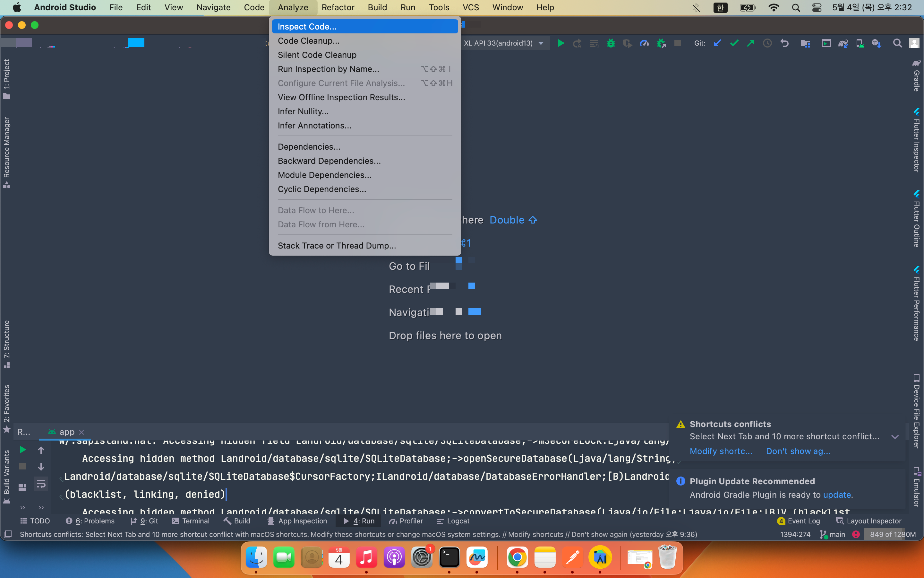The image size is (924, 578).
Task: Click the Profile app gauge icon
Action: (x=644, y=43)
